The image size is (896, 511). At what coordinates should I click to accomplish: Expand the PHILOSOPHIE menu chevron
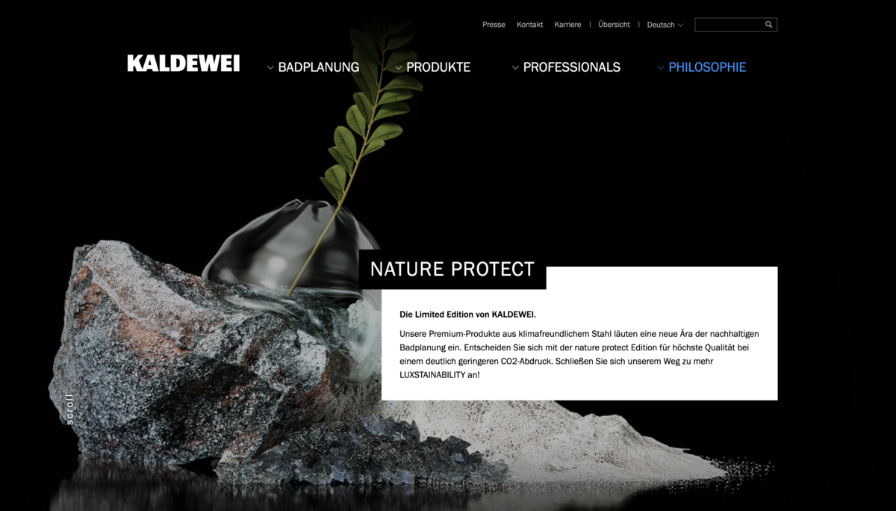661,68
